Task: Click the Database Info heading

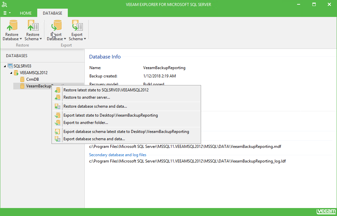Action: click(105, 57)
